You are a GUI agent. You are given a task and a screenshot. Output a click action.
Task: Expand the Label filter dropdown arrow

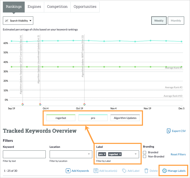[136, 154]
